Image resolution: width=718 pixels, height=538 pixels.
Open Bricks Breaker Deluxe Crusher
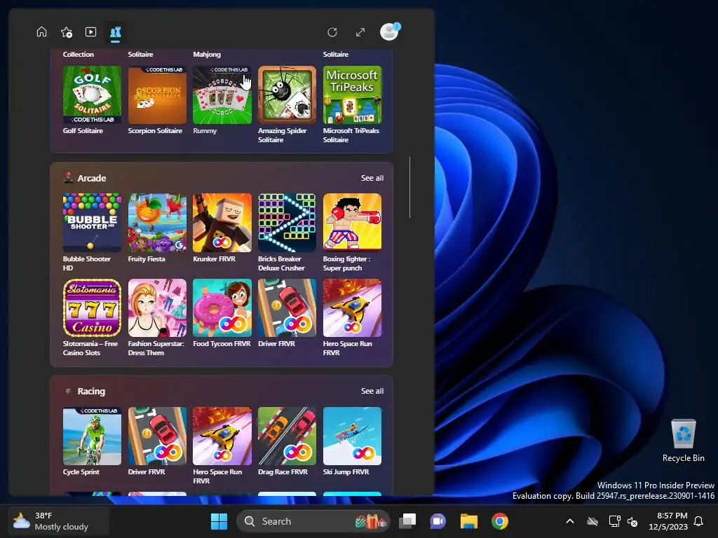(x=287, y=222)
